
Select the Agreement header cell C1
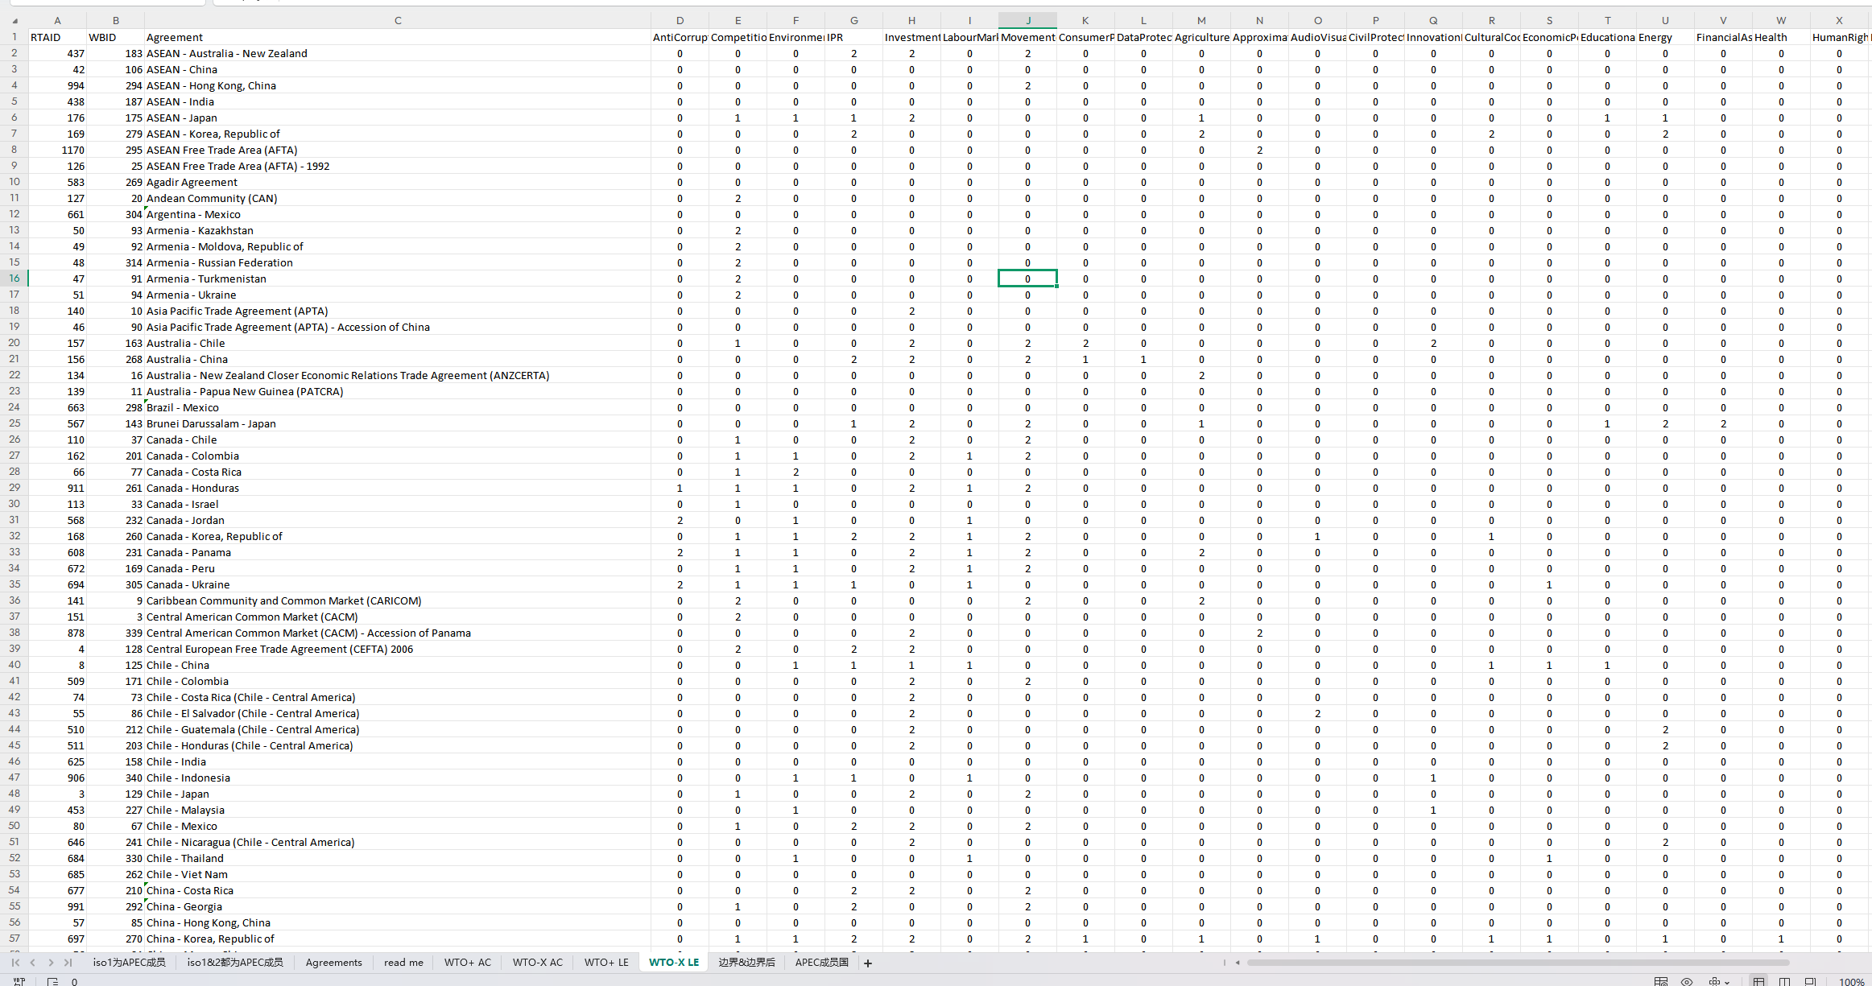tap(397, 37)
